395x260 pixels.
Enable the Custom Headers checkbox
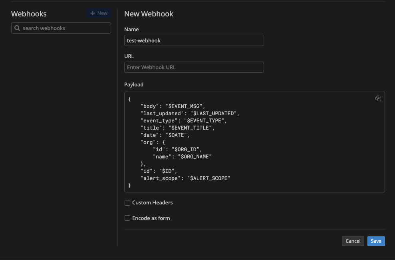pos(127,203)
